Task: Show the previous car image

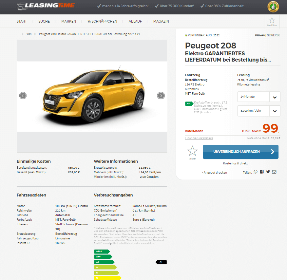Action: pos(23,96)
